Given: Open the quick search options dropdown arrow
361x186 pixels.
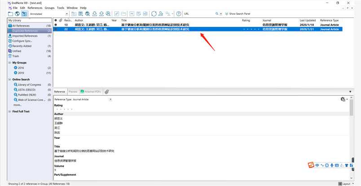Looking at the screenshot, I should [x=221, y=14].
